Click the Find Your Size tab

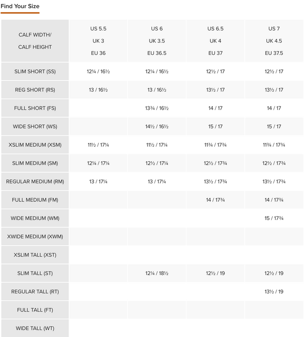click(x=20, y=6)
